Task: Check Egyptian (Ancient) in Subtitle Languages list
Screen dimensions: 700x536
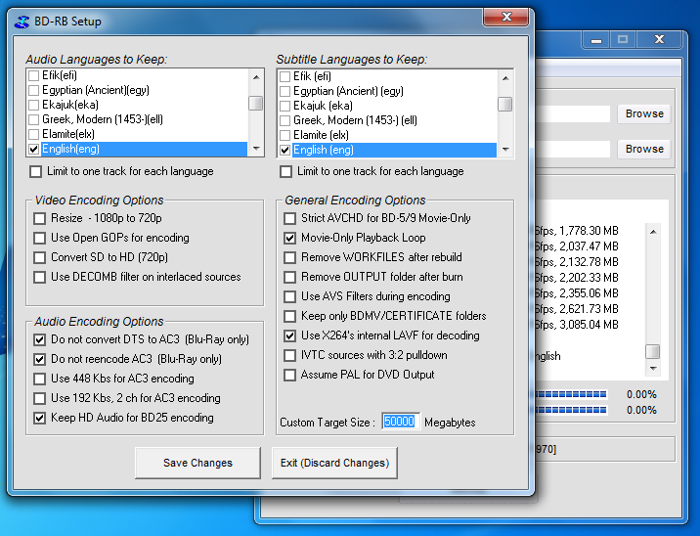Action: coord(284,91)
